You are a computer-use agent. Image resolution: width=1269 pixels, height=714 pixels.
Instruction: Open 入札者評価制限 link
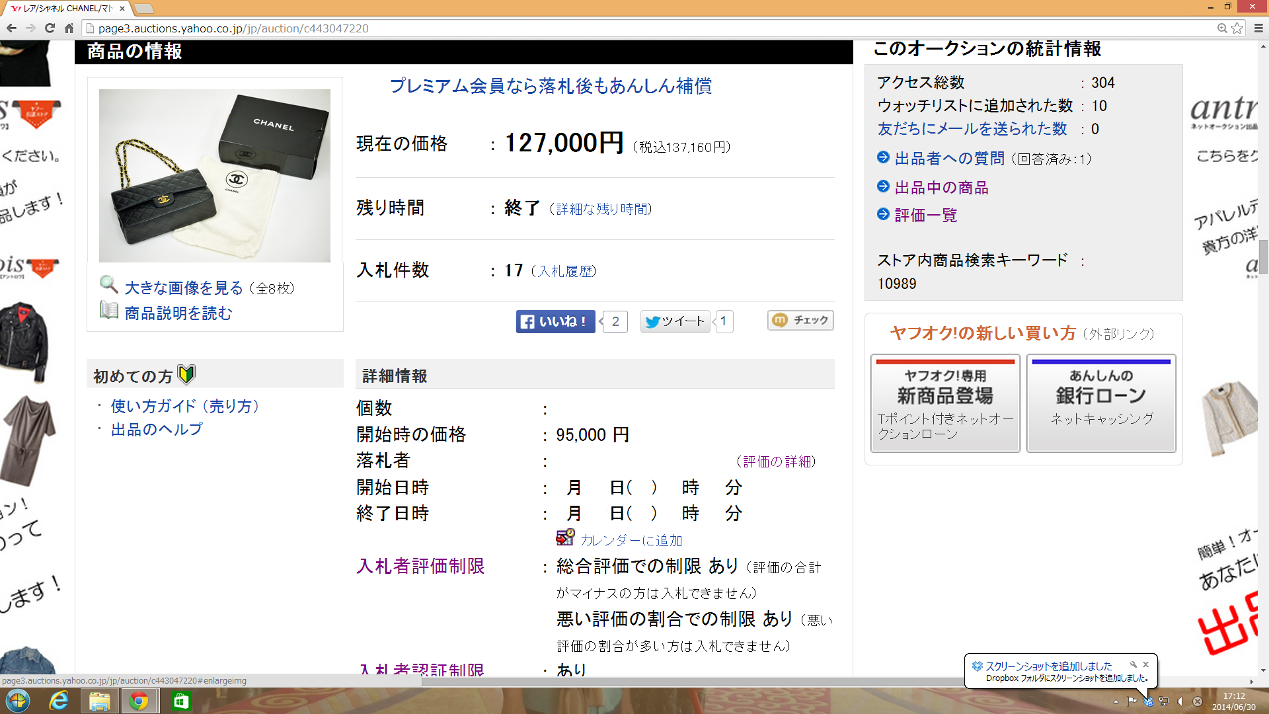coord(420,567)
